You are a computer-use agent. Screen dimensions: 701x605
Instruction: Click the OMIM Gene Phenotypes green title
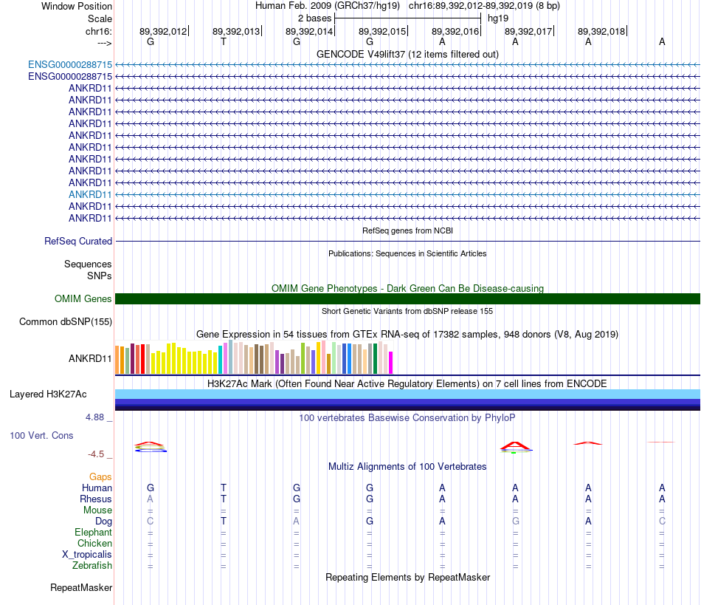coord(407,288)
